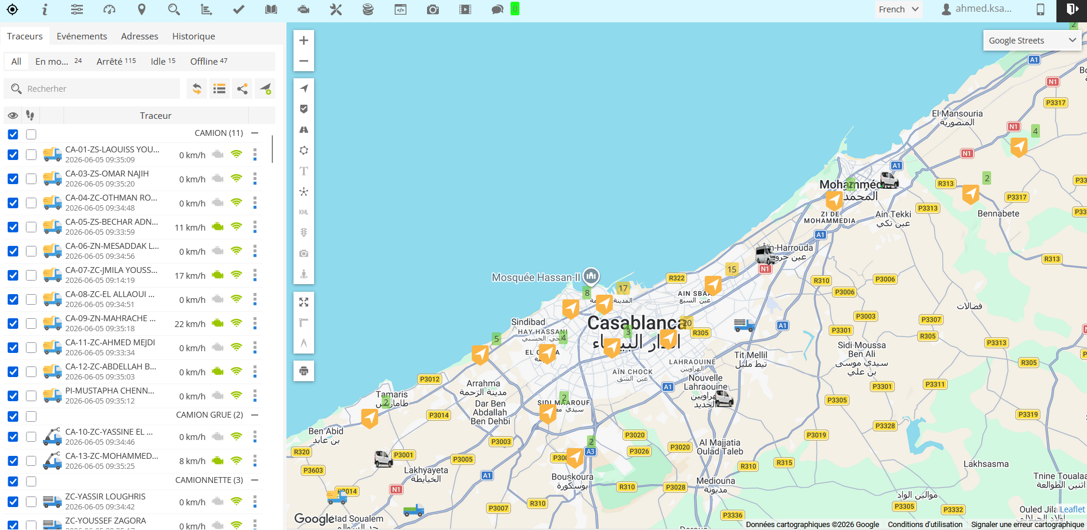Screen dimensions: 1087x530
Task: Open Conditions d'utilisation link
Action: pos(925,525)
